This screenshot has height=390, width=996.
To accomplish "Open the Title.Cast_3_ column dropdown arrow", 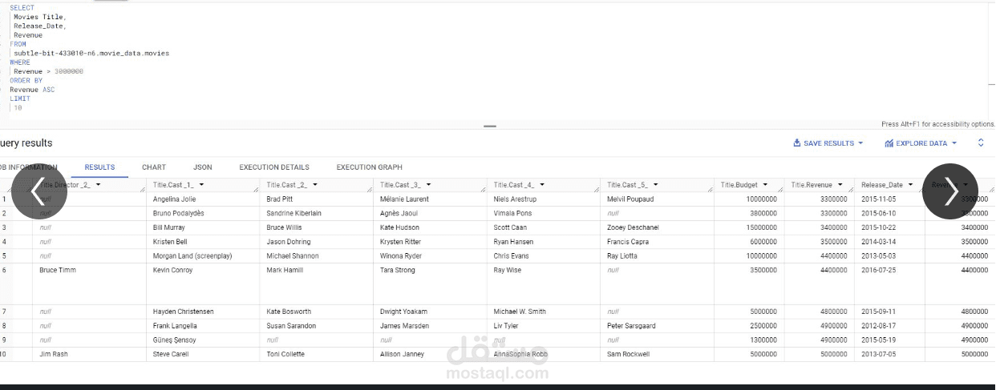I will (428, 185).
